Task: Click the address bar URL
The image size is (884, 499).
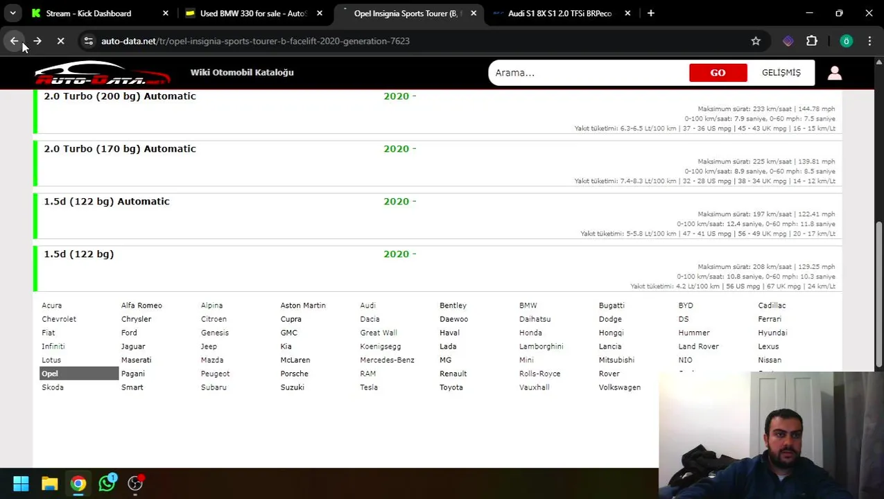Action: point(255,41)
